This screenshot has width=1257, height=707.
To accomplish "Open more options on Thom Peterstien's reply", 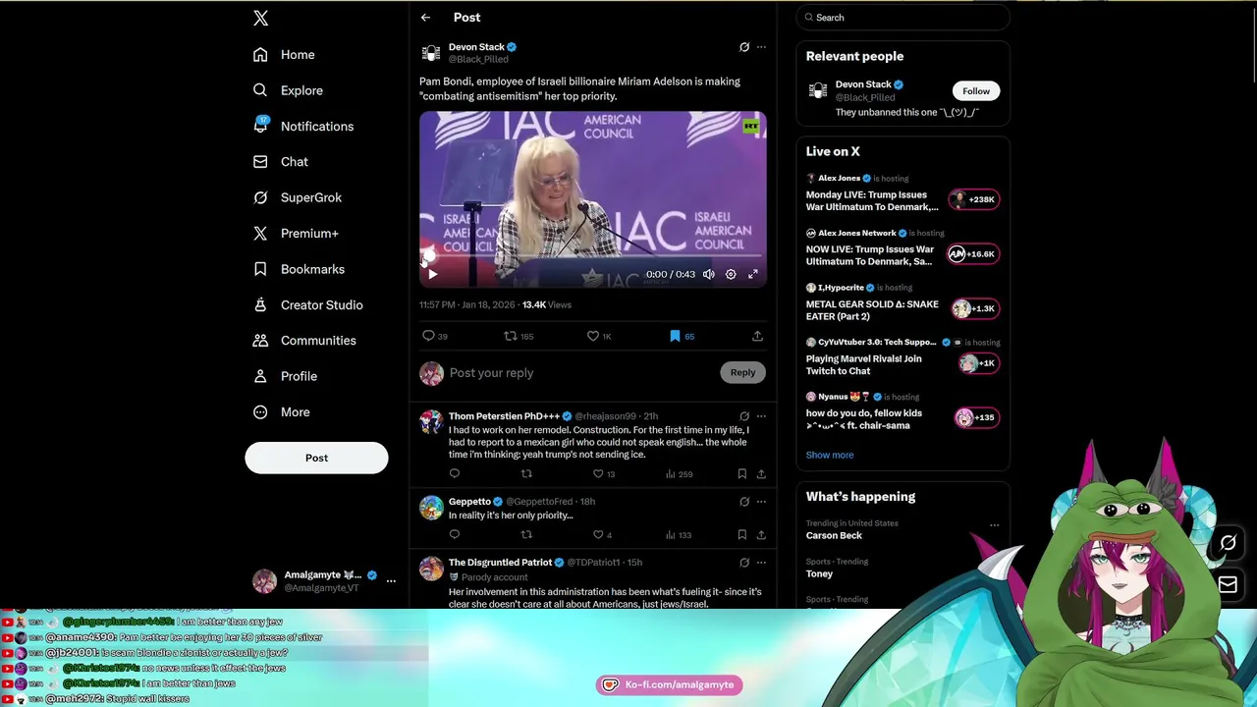I will click(761, 416).
